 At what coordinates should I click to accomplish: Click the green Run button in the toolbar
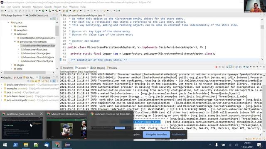pyautogui.click(x=43, y=11)
